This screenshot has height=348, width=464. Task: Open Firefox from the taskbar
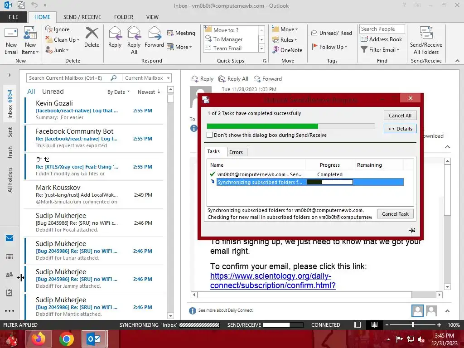click(39, 339)
